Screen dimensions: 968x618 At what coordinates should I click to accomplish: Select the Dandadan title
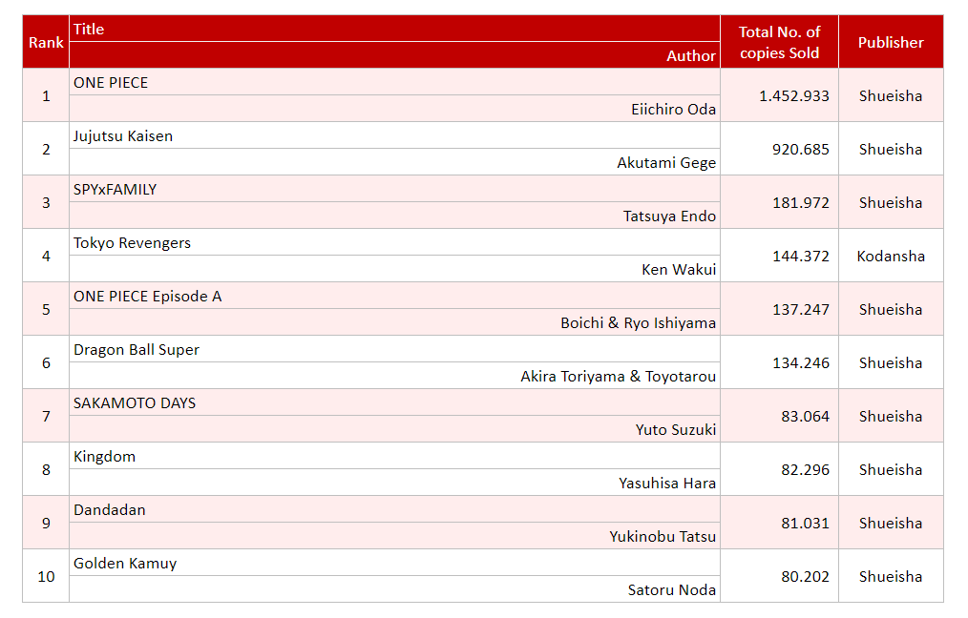(109, 510)
